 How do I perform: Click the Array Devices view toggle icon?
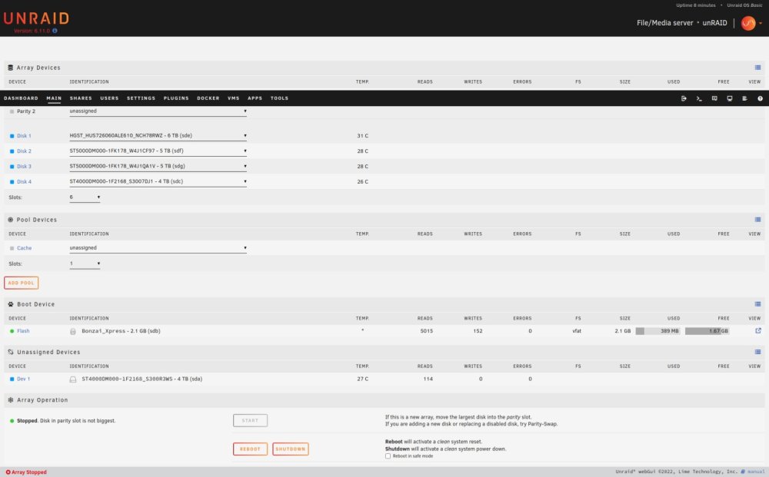click(x=757, y=68)
